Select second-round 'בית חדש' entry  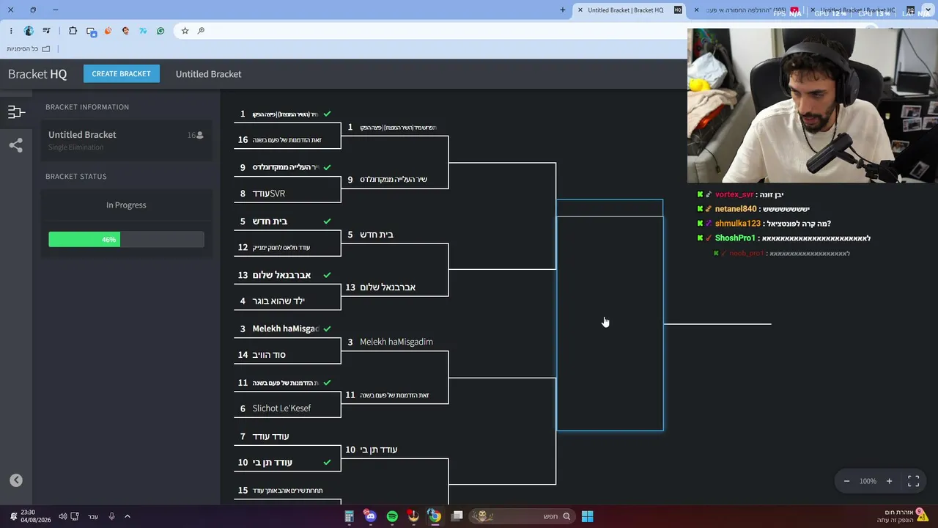click(394, 235)
